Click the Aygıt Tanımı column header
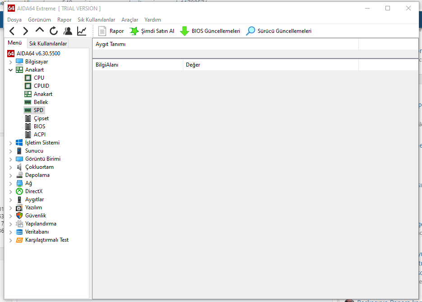422x302 pixels. click(226, 44)
